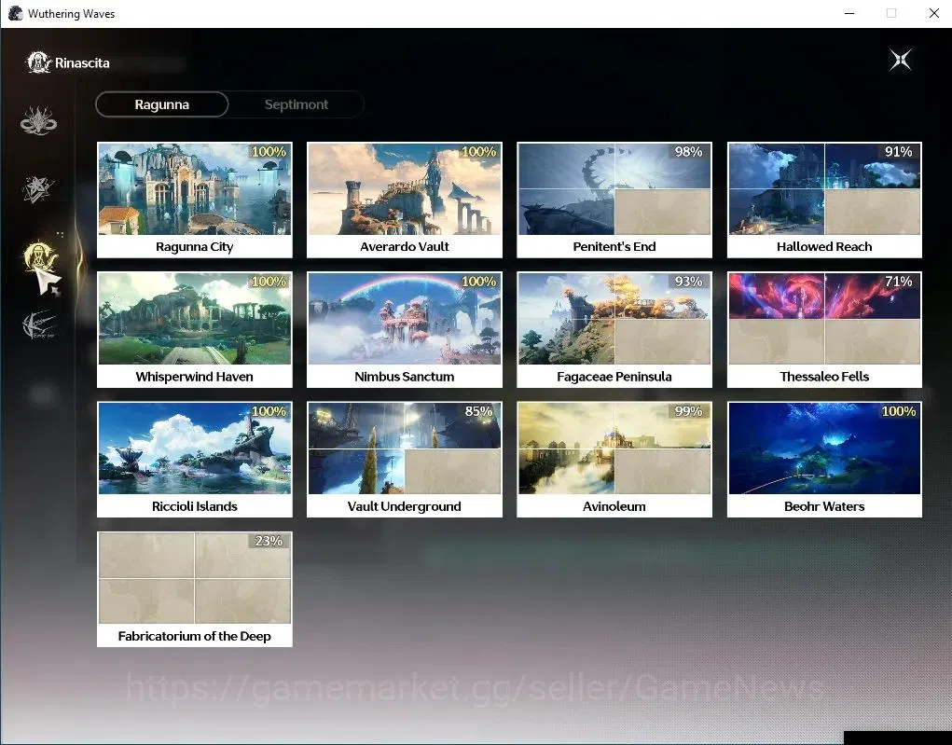The image size is (952, 745).
Task: Switch to the Septimont tab
Action: click(x=297, y=104)
